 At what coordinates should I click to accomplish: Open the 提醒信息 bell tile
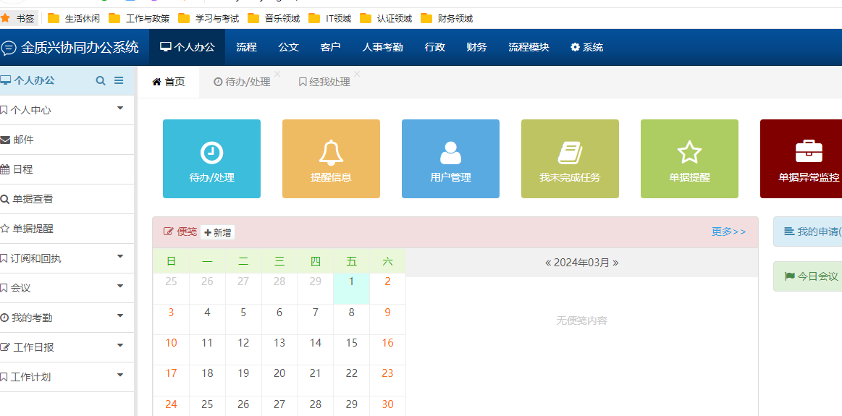coord(331,158)
